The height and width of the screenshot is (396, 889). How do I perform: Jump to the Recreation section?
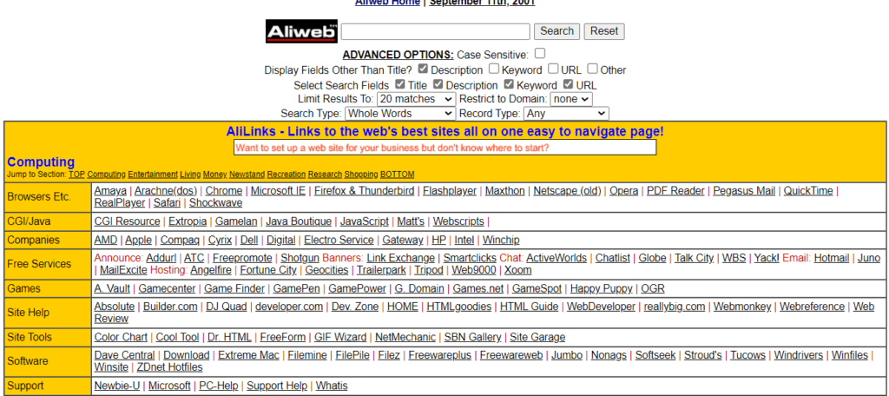(x=286, y=175)
